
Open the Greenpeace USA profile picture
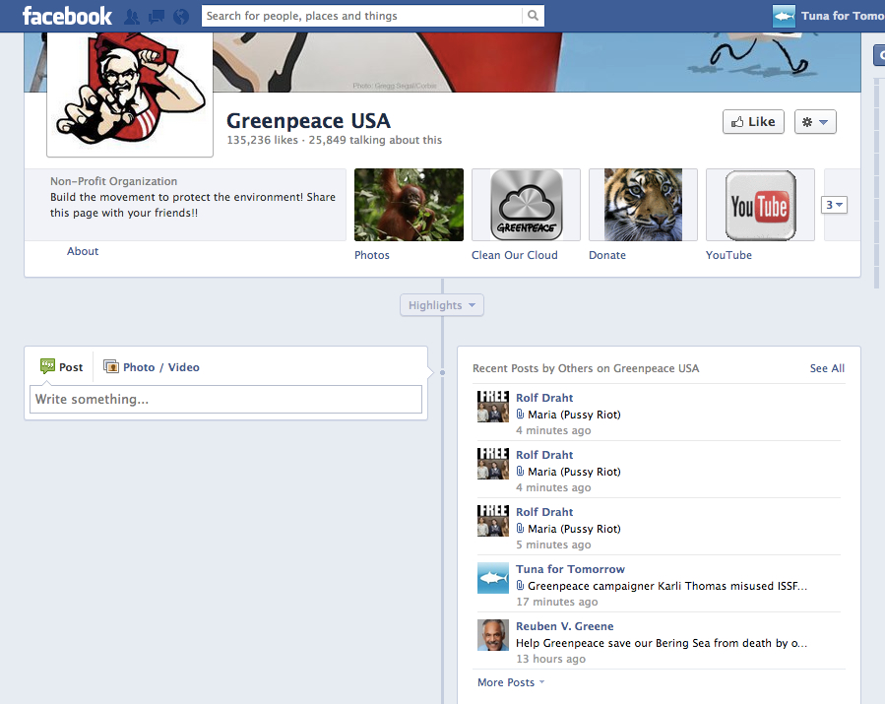pos(130,94)
